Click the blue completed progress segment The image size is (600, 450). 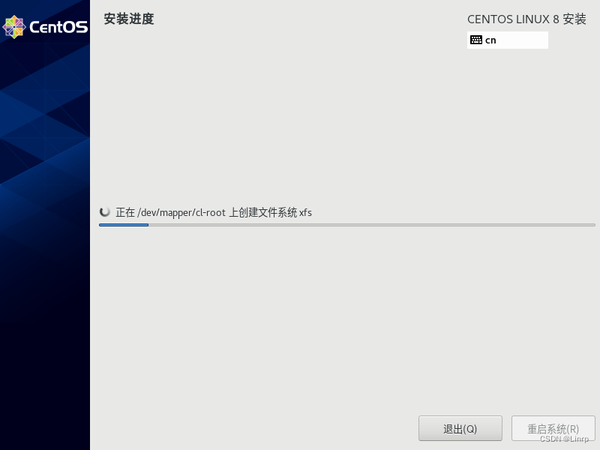pos(124,224)
